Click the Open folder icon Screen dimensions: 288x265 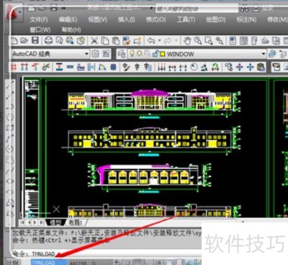pyautogui.click(x=24, y=40)
